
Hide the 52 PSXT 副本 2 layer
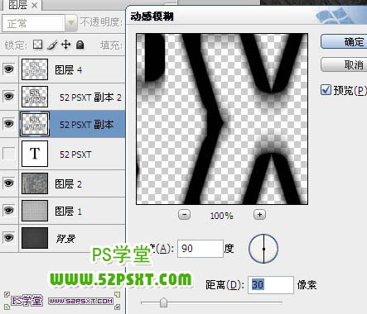click(x=9, y=97)
